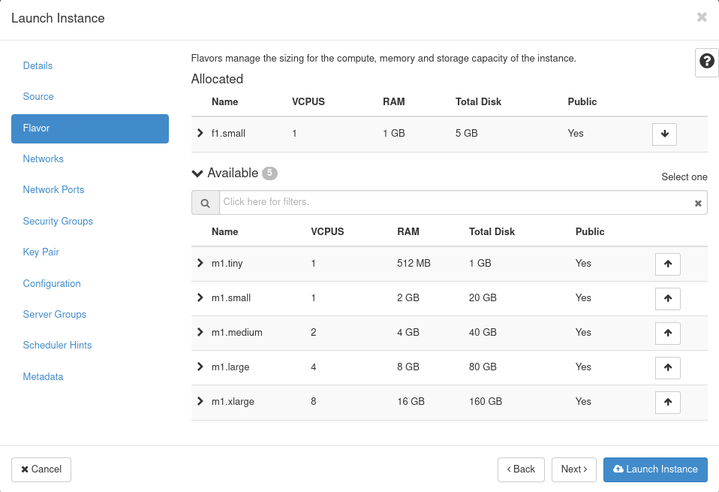This screenshot has width=719, height=492.
Task: Click the 160 GB total disk value
Action: point(485,402)
